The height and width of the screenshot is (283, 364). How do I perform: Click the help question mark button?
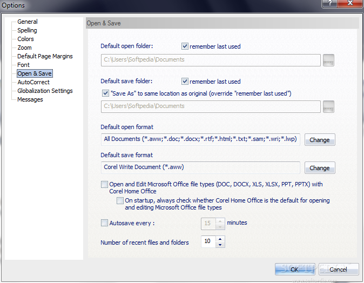click(x=329, y=3)
